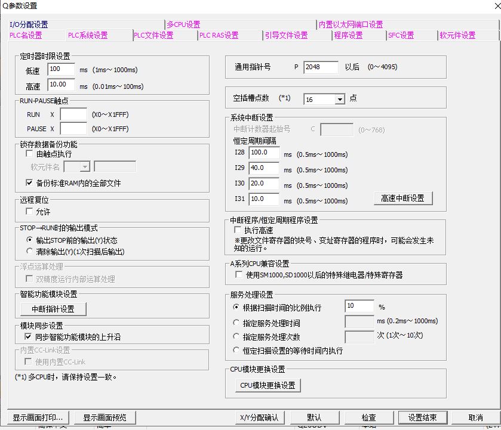This screenshot has width=501, height=430.
Task: Go to the 内置以太网端口设置 tab
Action: pyautogui.click(x=351, y=24)
